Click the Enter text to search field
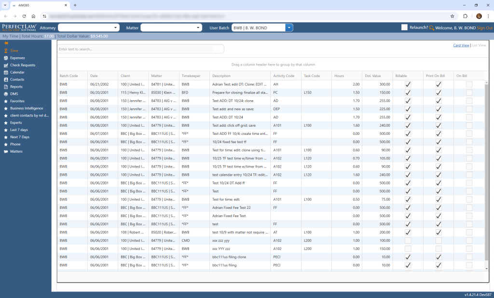 coord(140,49)
